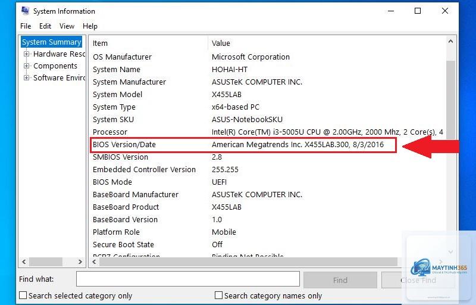Image resolution: width=476 pixels, height=305 pixels.
Task: Click the 255.255 controller version value
Action: tap(225, 170)
